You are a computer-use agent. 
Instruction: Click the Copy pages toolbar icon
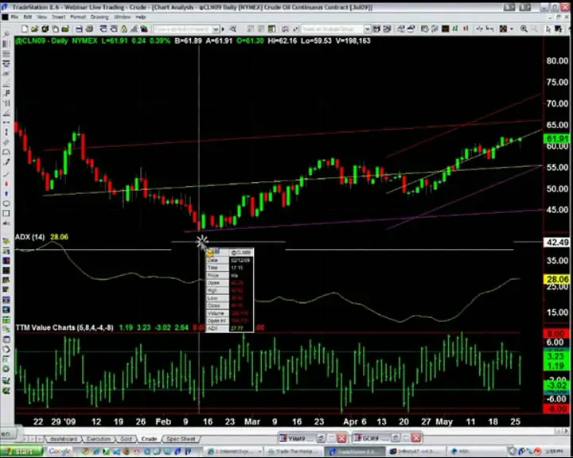(x=55, y=29)
